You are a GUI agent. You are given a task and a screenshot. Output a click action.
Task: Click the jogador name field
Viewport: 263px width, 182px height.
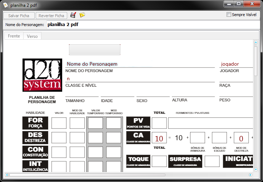click(236, 64)
